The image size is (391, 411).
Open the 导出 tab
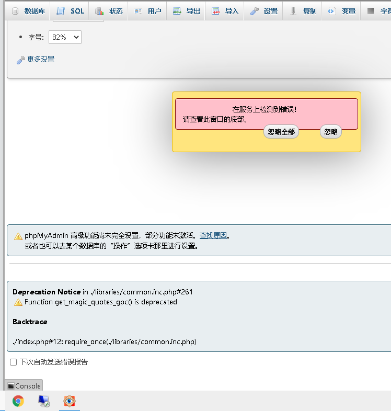[x=187, y=11]
